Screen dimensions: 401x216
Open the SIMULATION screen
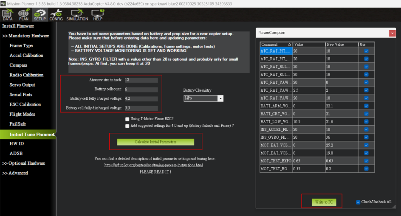point(77,15)
